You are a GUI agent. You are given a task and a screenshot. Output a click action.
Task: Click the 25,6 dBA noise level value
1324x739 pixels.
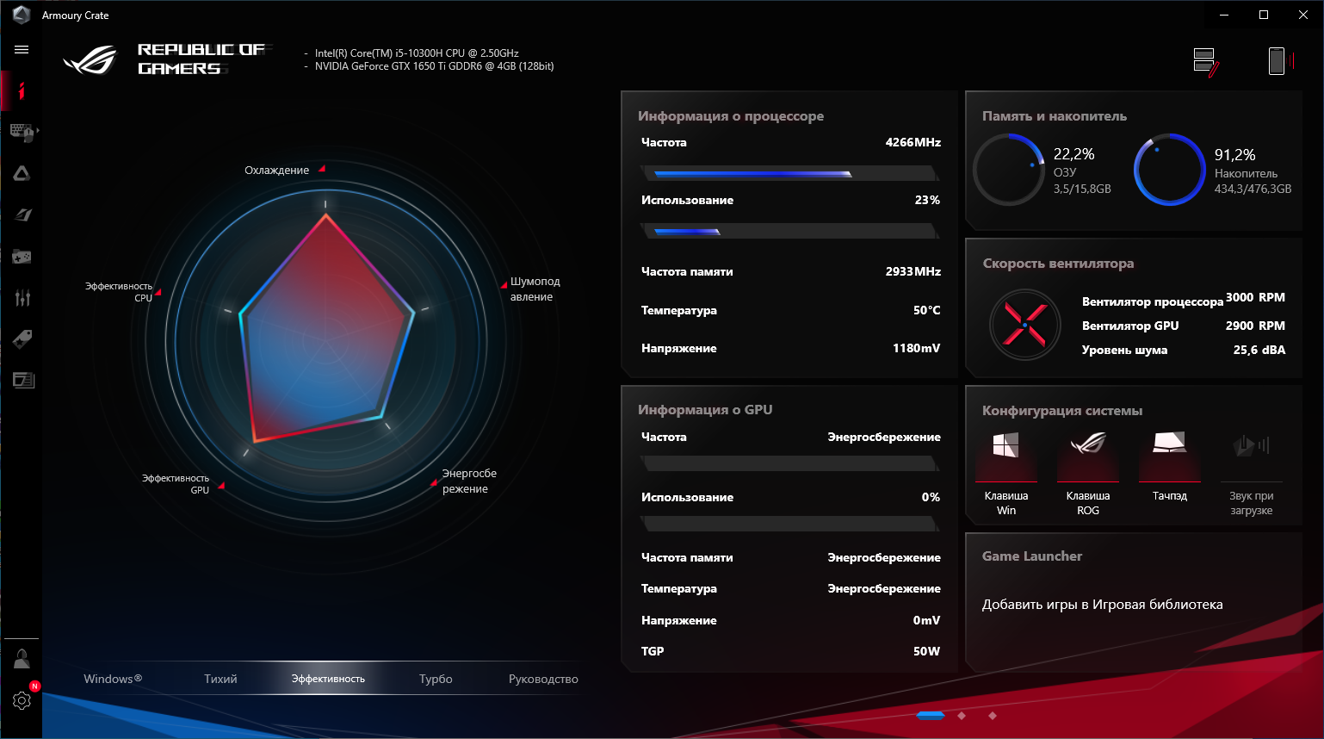(x=1259, y=350)
